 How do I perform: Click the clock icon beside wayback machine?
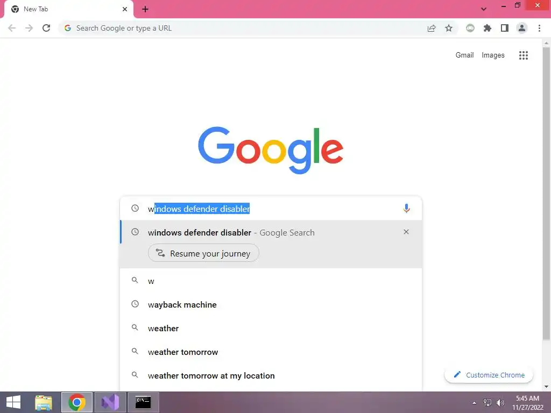(135, 304)
